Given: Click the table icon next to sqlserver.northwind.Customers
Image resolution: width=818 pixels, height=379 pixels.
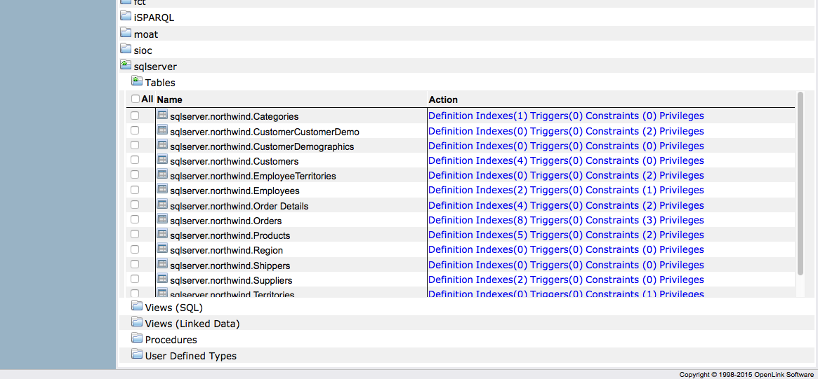Looking at the screenshot, I should (162, 160).
